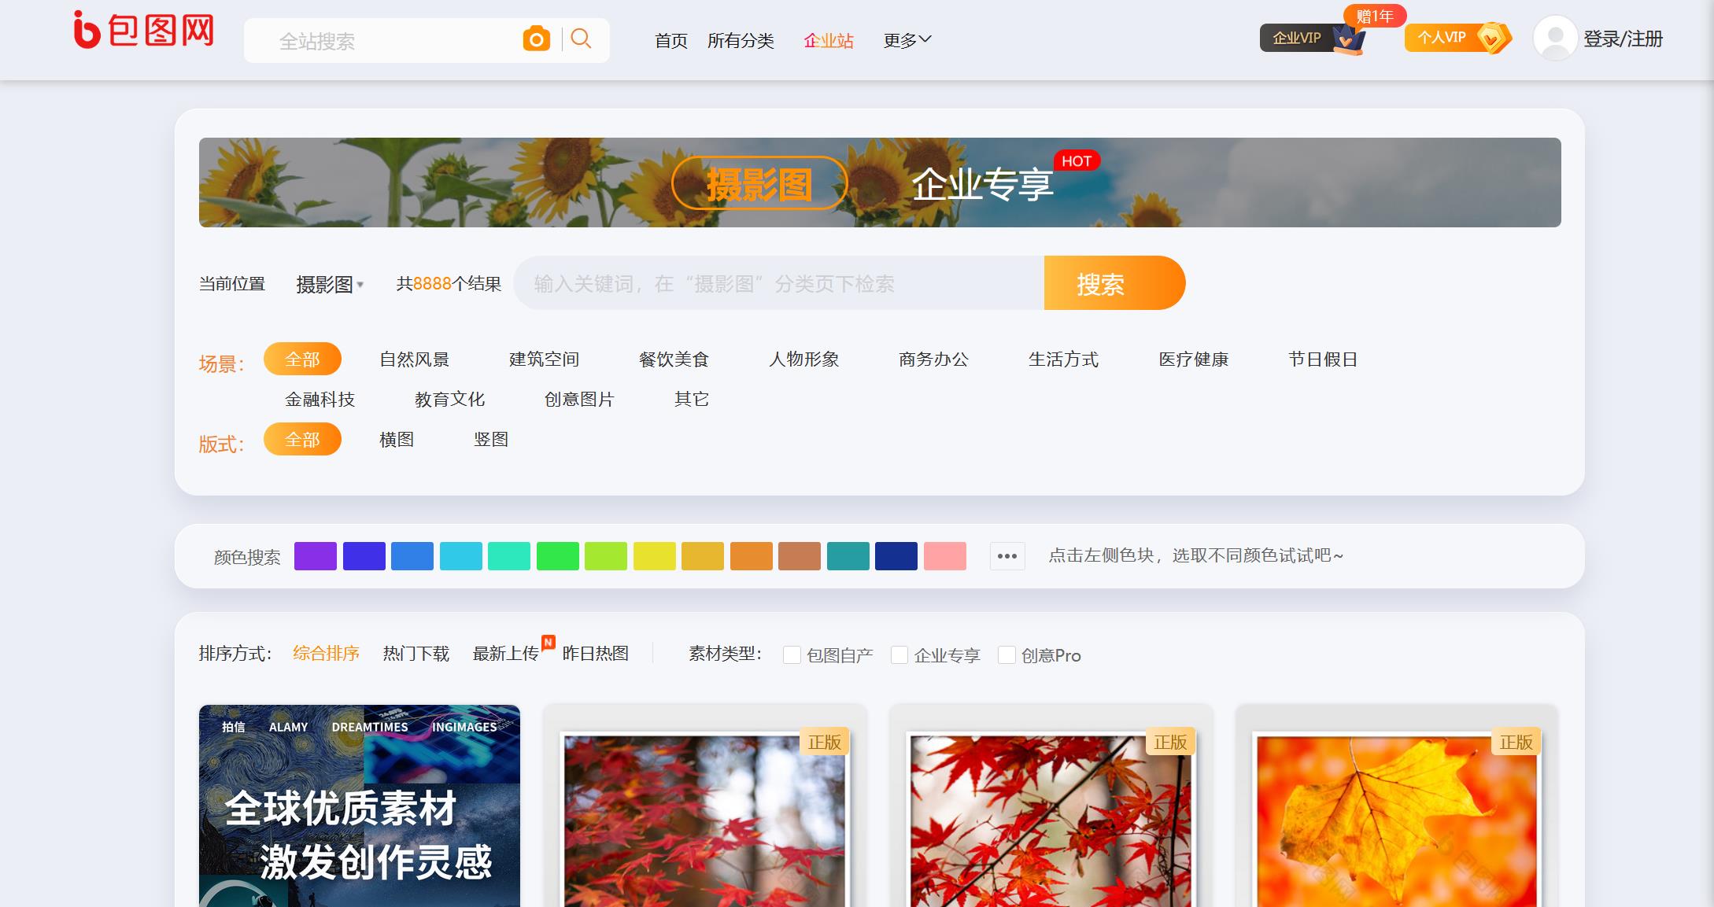Tick the 创意Pro checkbox
1714x907 pixels.
pos(1007,654)
